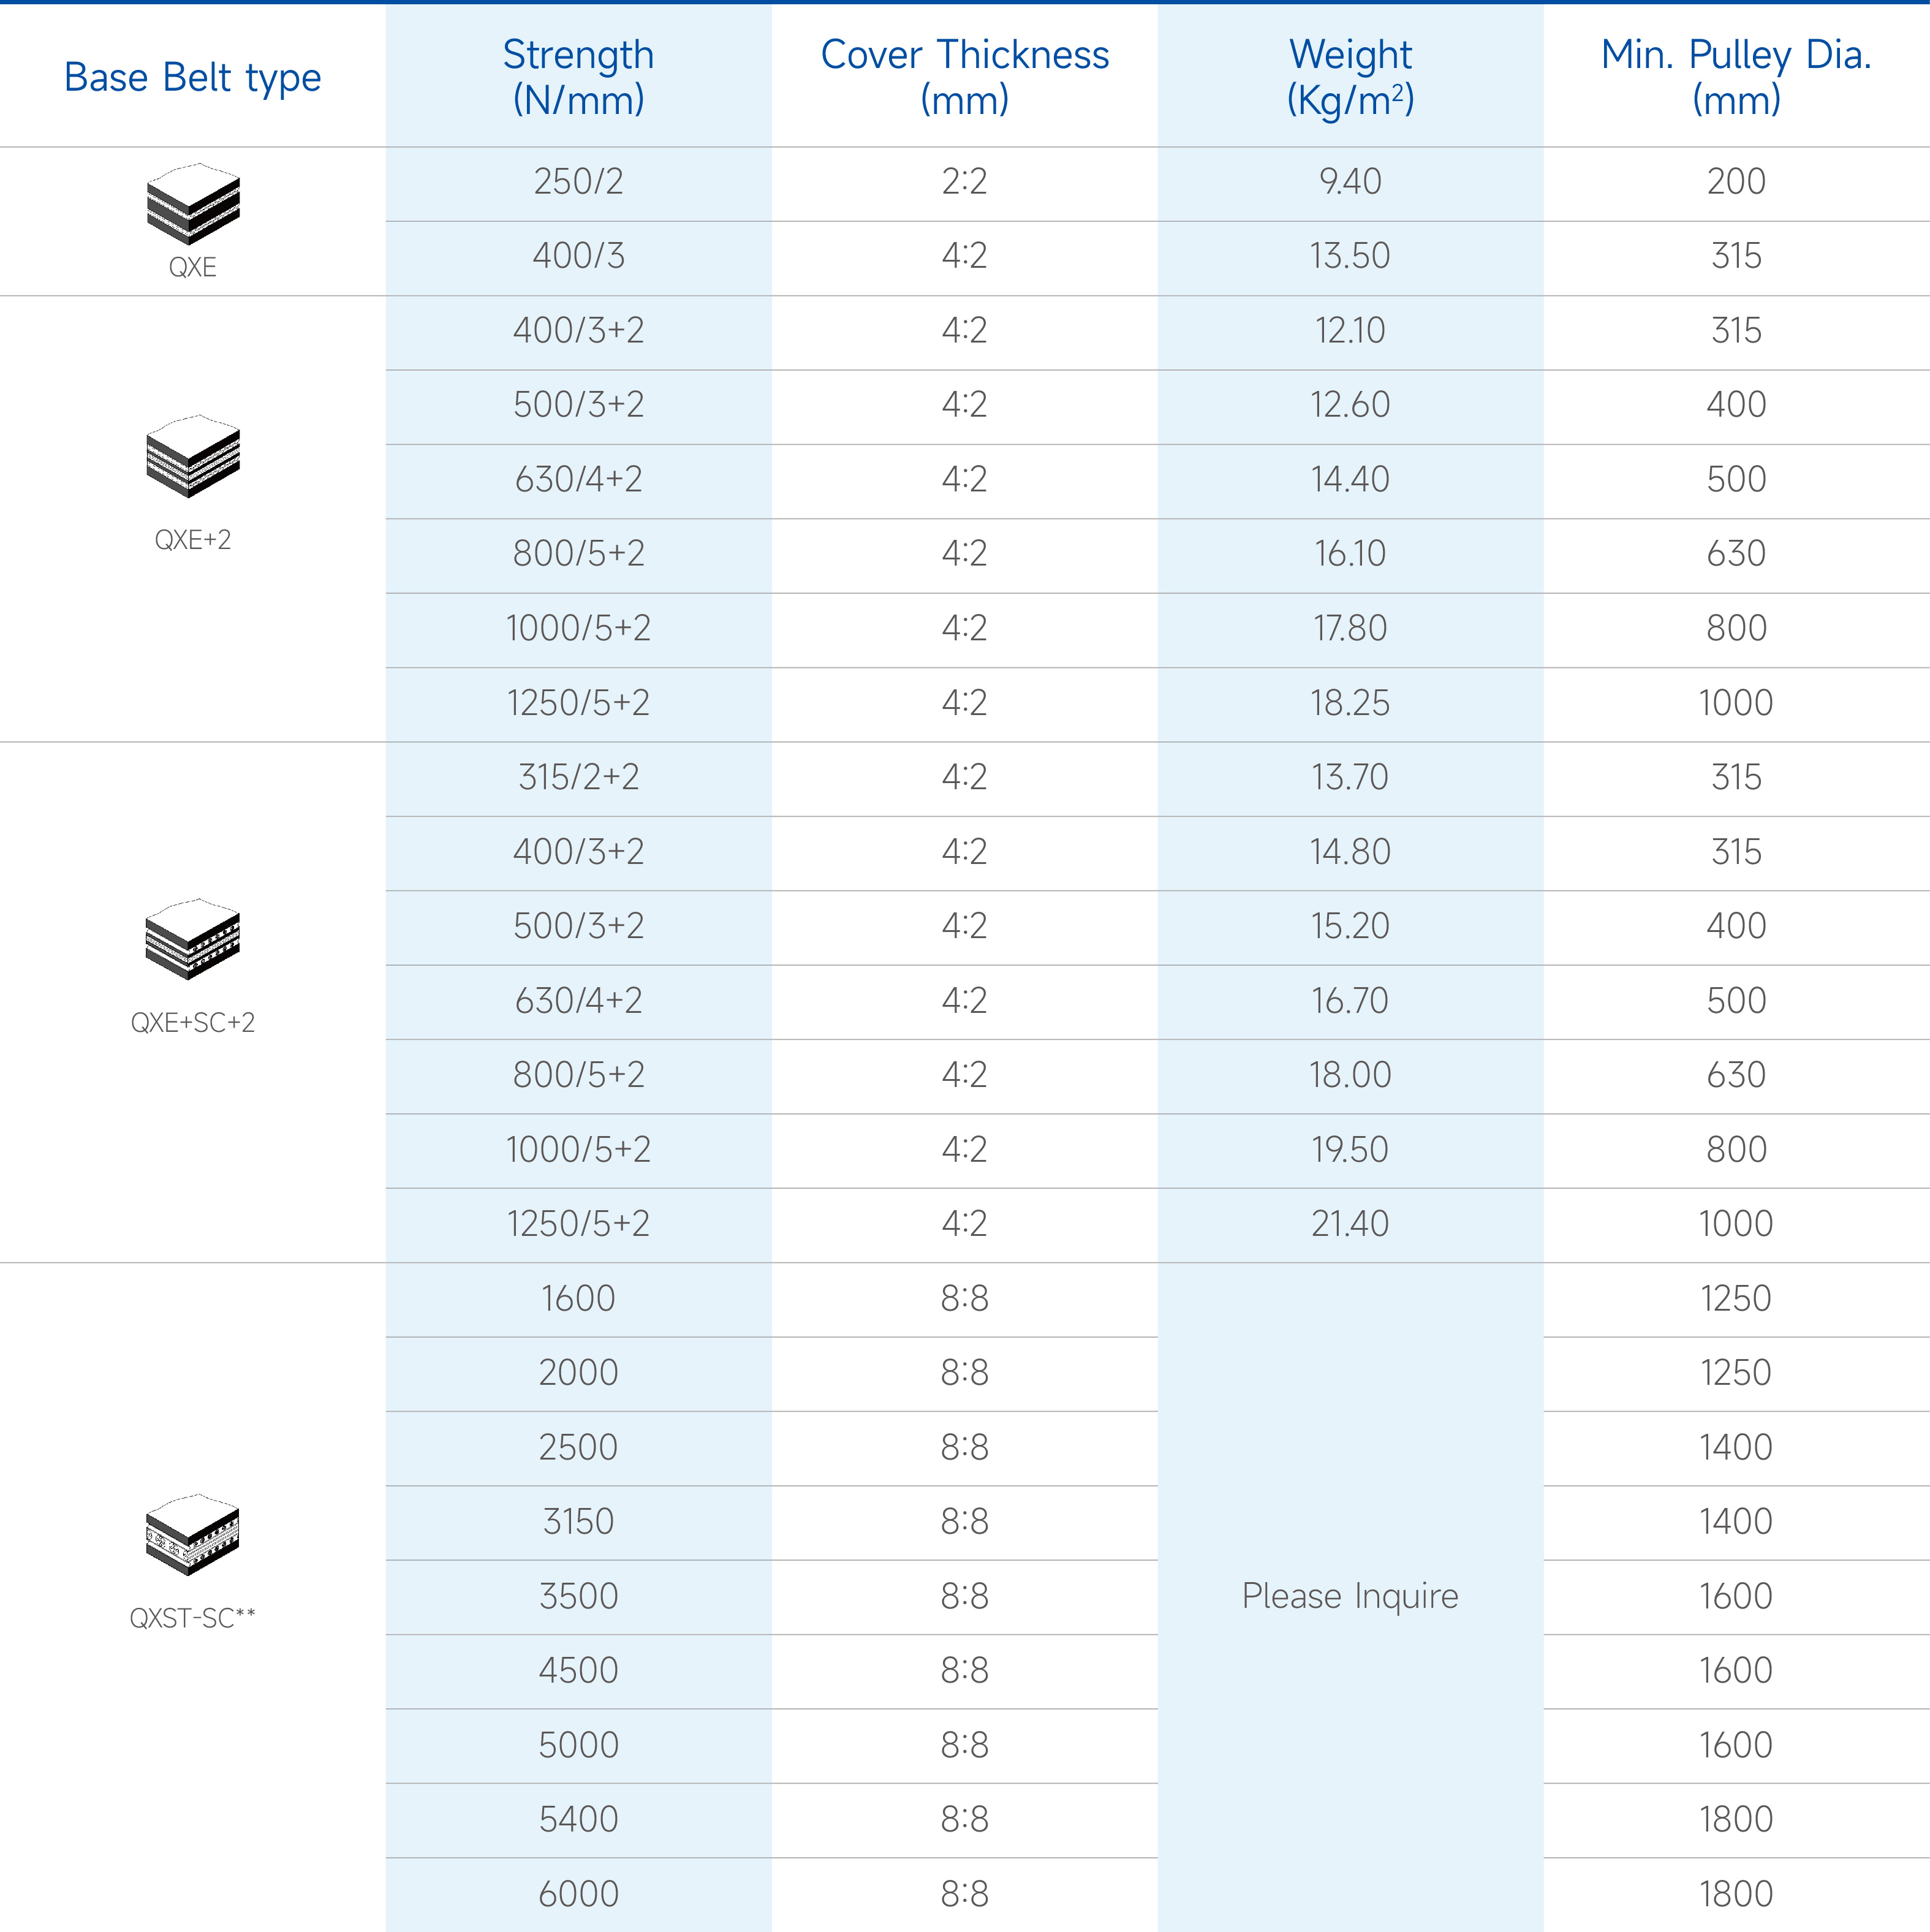
Task: Click the Please Inquire weight cell
Action: 1350,1596
